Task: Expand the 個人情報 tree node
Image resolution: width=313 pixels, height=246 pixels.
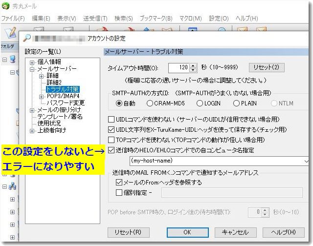Action: [x=32, y=62]
